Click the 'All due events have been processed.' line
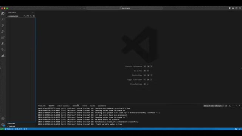Image resolution: width=242 pixels, height=136 pixels. [x=111, y=115]
